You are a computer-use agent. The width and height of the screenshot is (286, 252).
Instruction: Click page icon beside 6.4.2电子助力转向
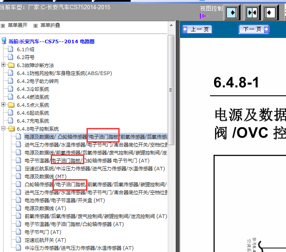[11, 81]
